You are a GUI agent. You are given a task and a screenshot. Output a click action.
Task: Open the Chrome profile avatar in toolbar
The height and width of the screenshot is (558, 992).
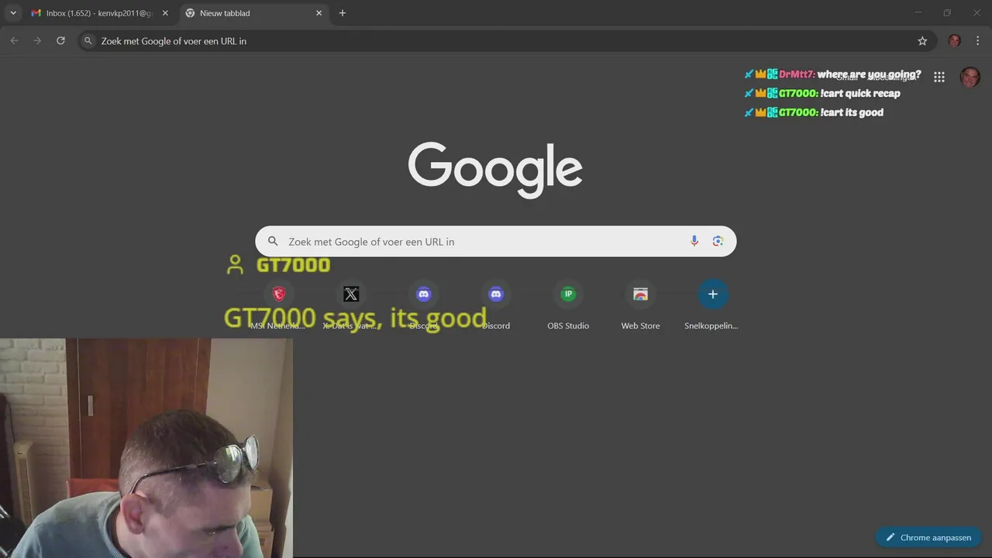tap(955, 41)
